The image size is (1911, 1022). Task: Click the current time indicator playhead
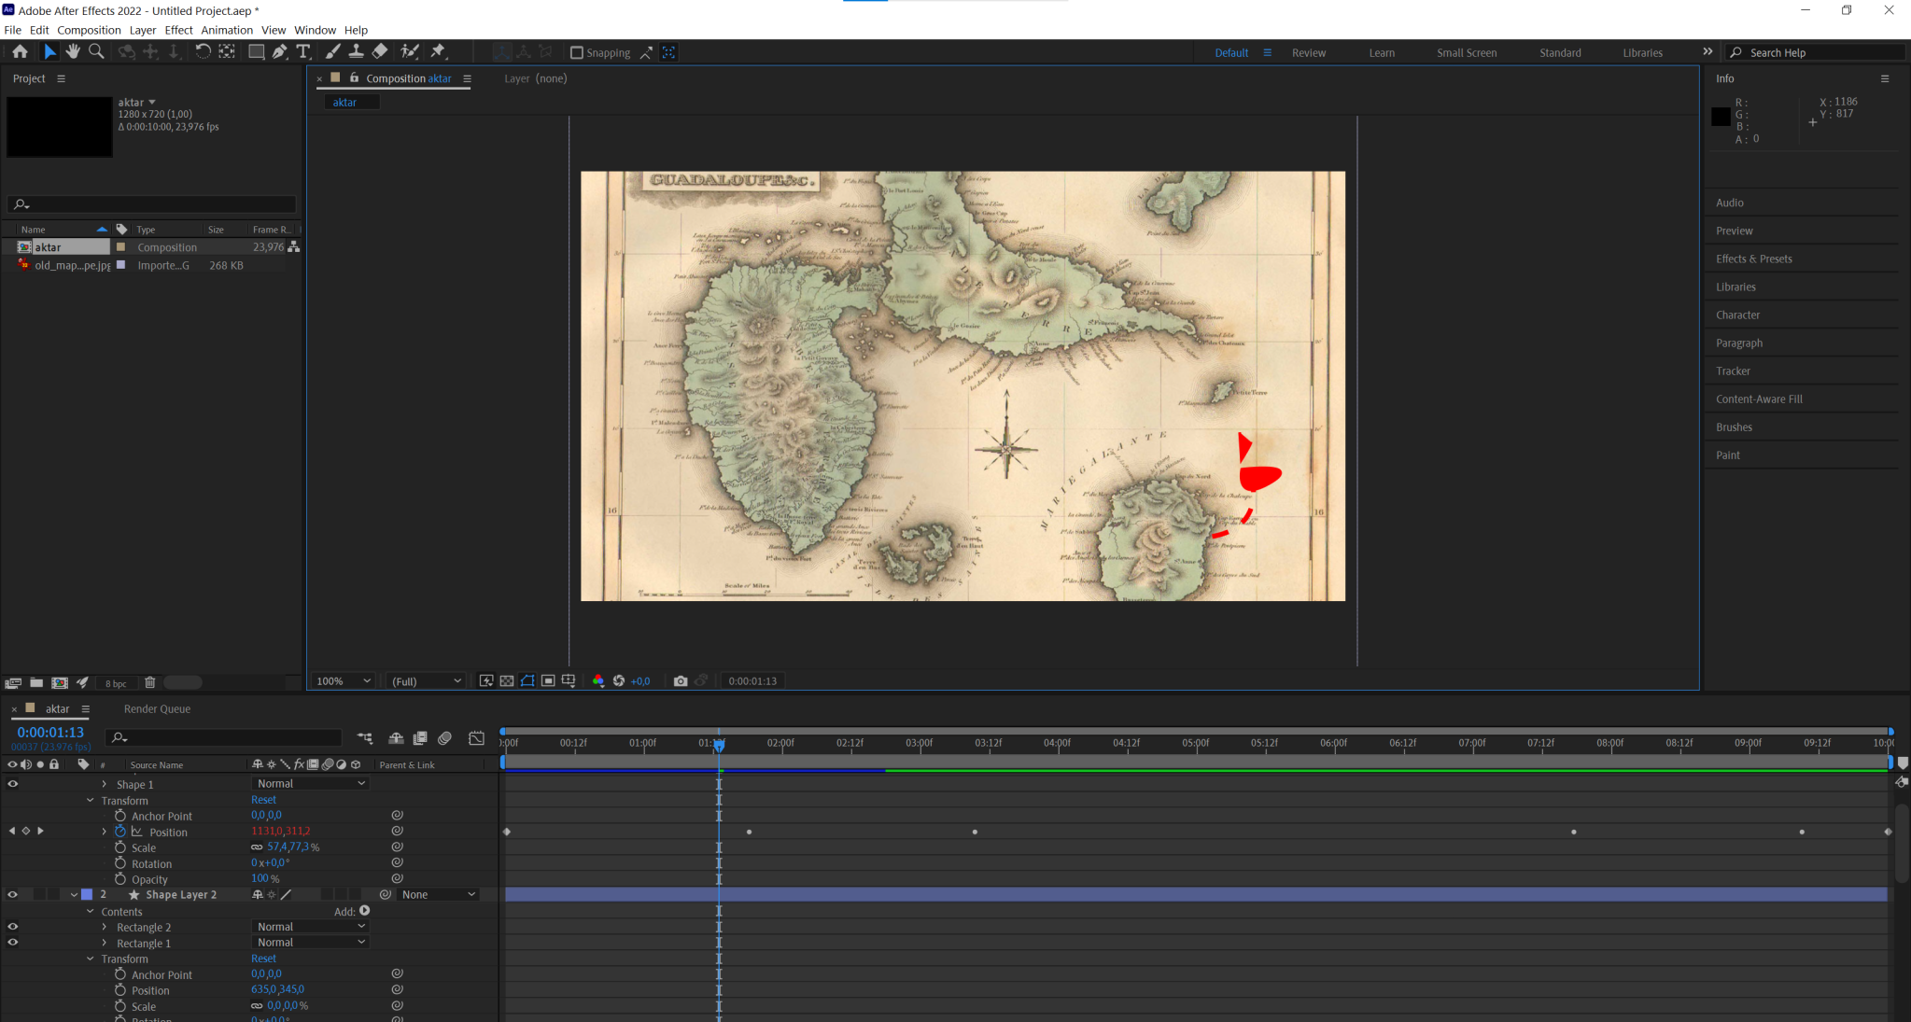[x=719, y=745]
